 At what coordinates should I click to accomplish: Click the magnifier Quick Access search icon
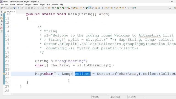click(170, 8)
